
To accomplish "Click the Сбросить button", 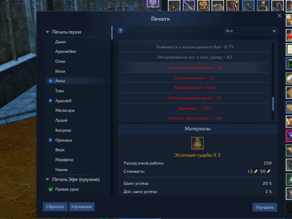I will click(55, 207).
